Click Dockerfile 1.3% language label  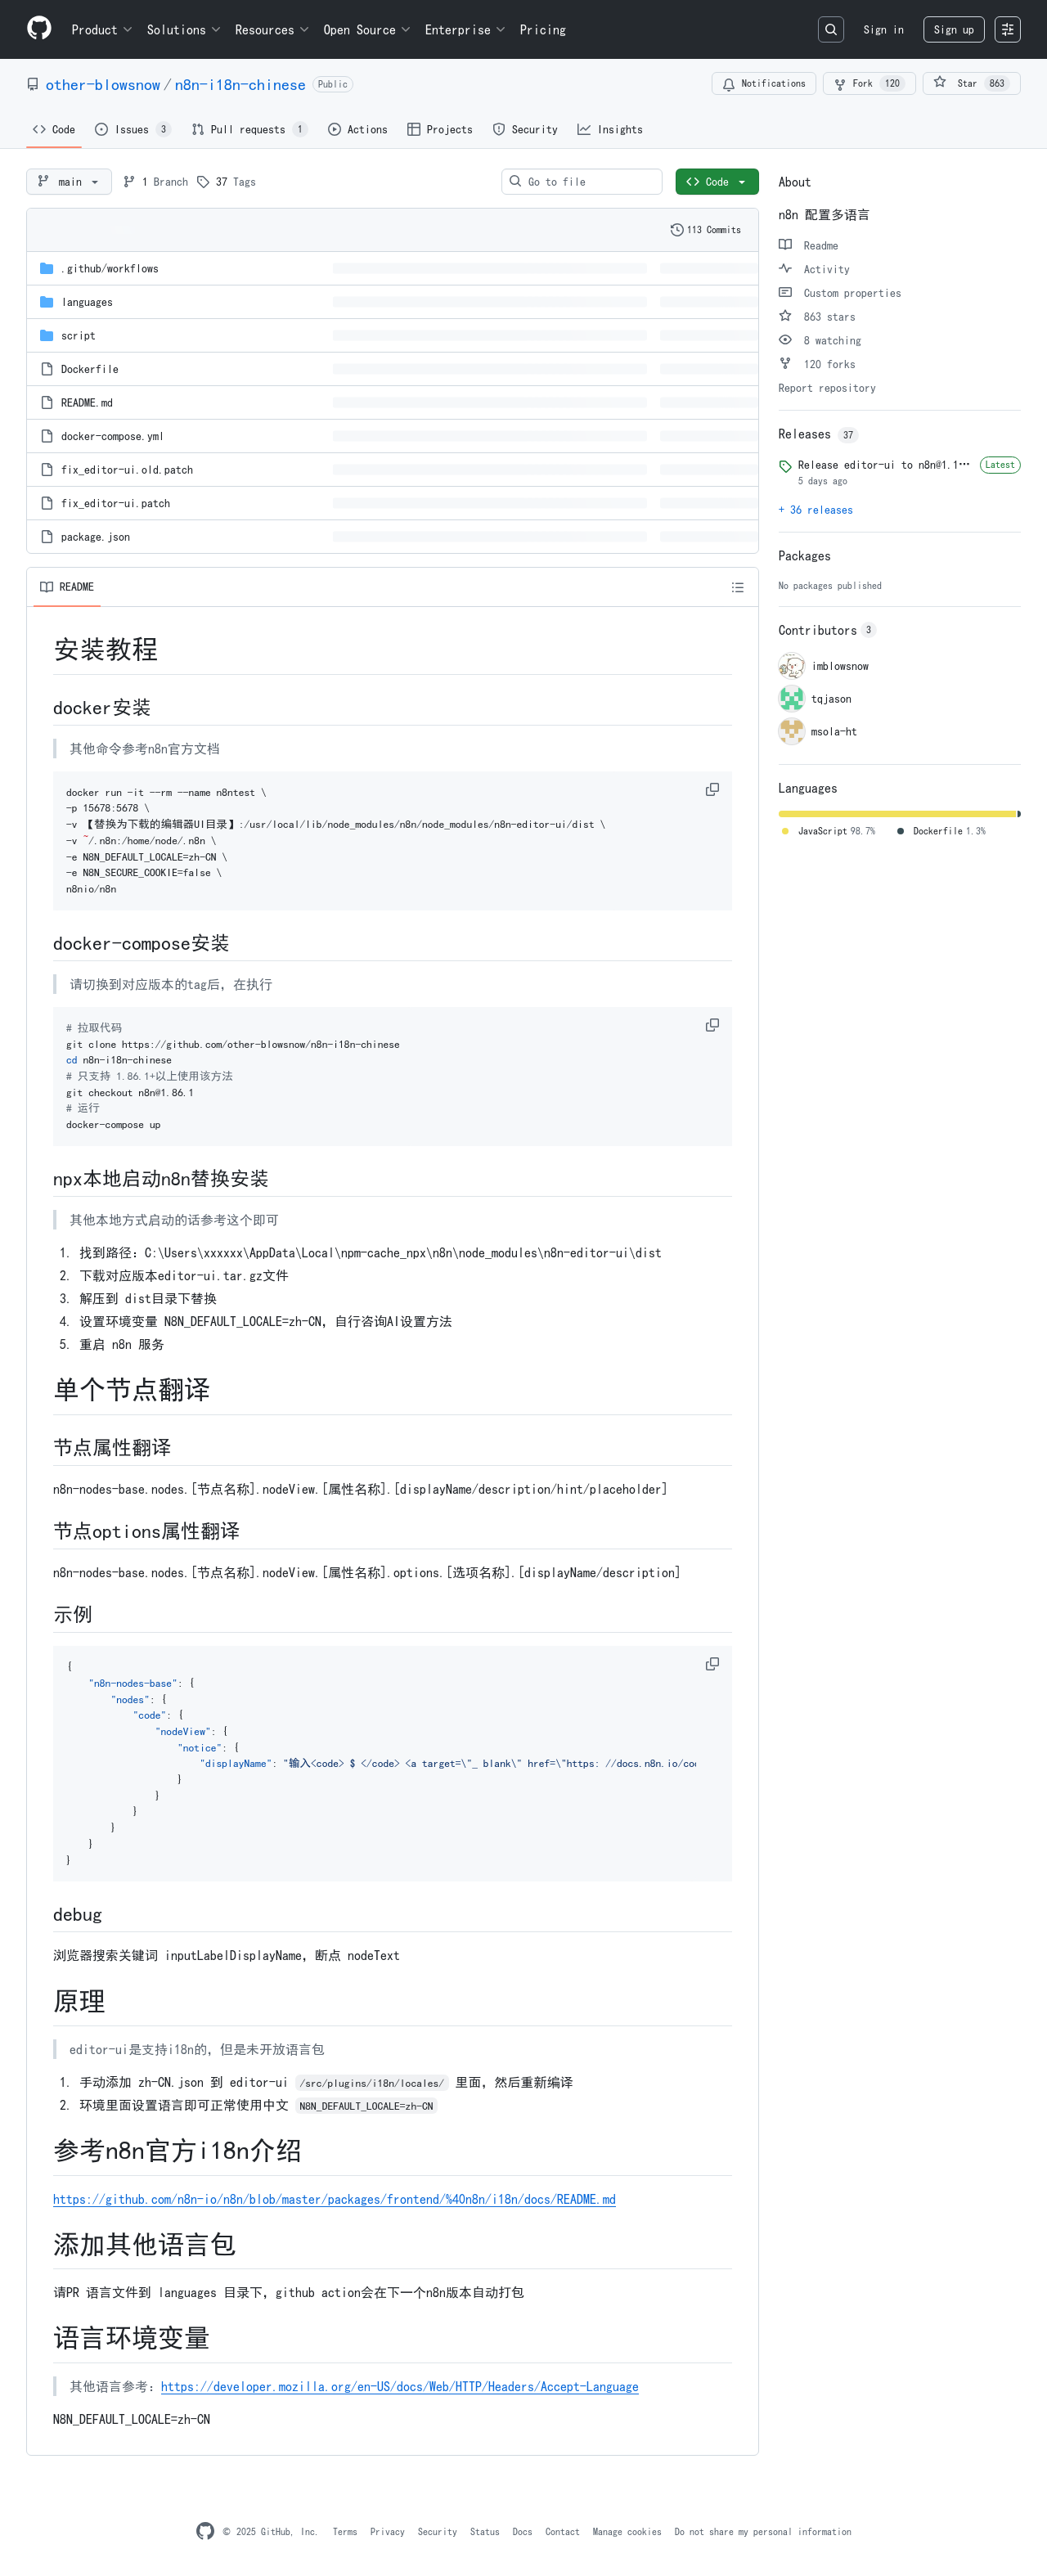tap(941, 832)
